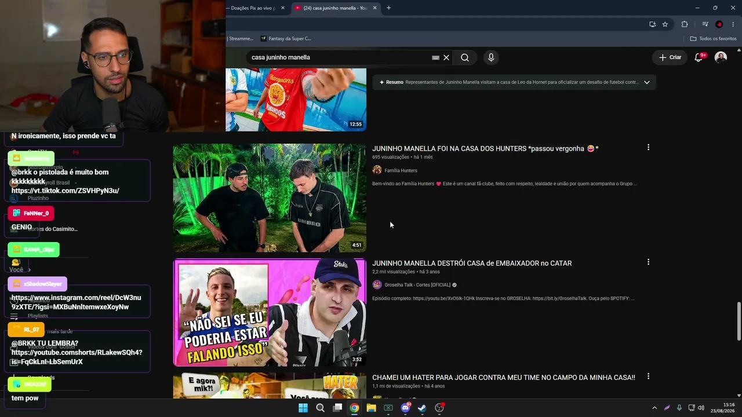Switch to the Doações Pix ao vivo tab
Screen dimensions: 742x417
[253, 8]
